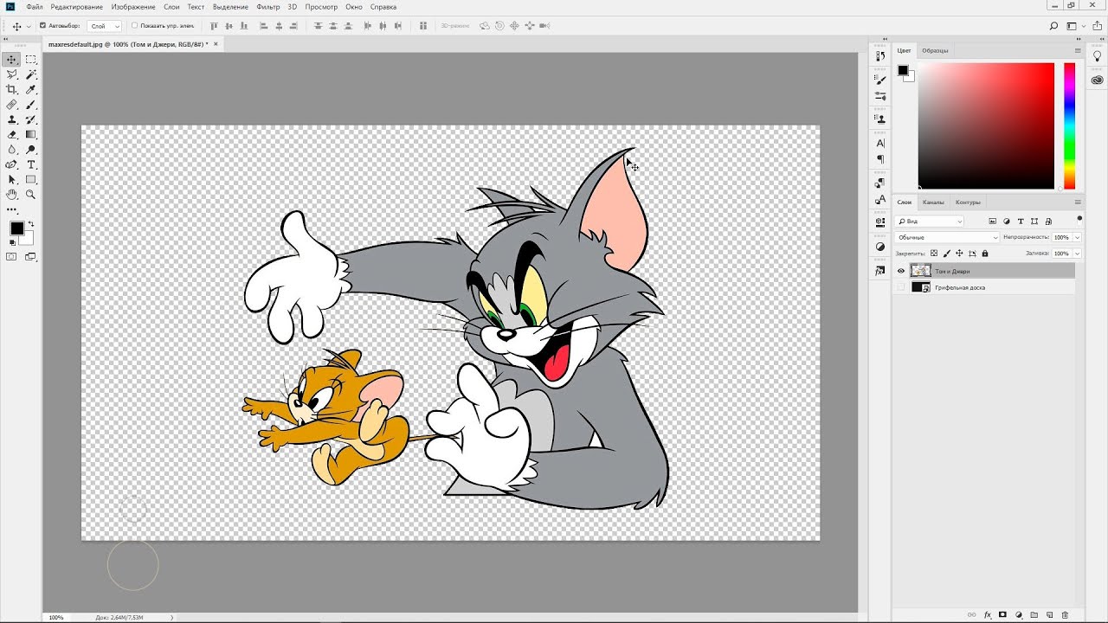
Task: Hide the Том и Джери layer
Action: 901,271
